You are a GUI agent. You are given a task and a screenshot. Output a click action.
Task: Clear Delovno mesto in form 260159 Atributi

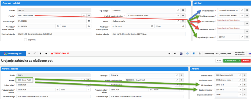click(x=242, y=10)
